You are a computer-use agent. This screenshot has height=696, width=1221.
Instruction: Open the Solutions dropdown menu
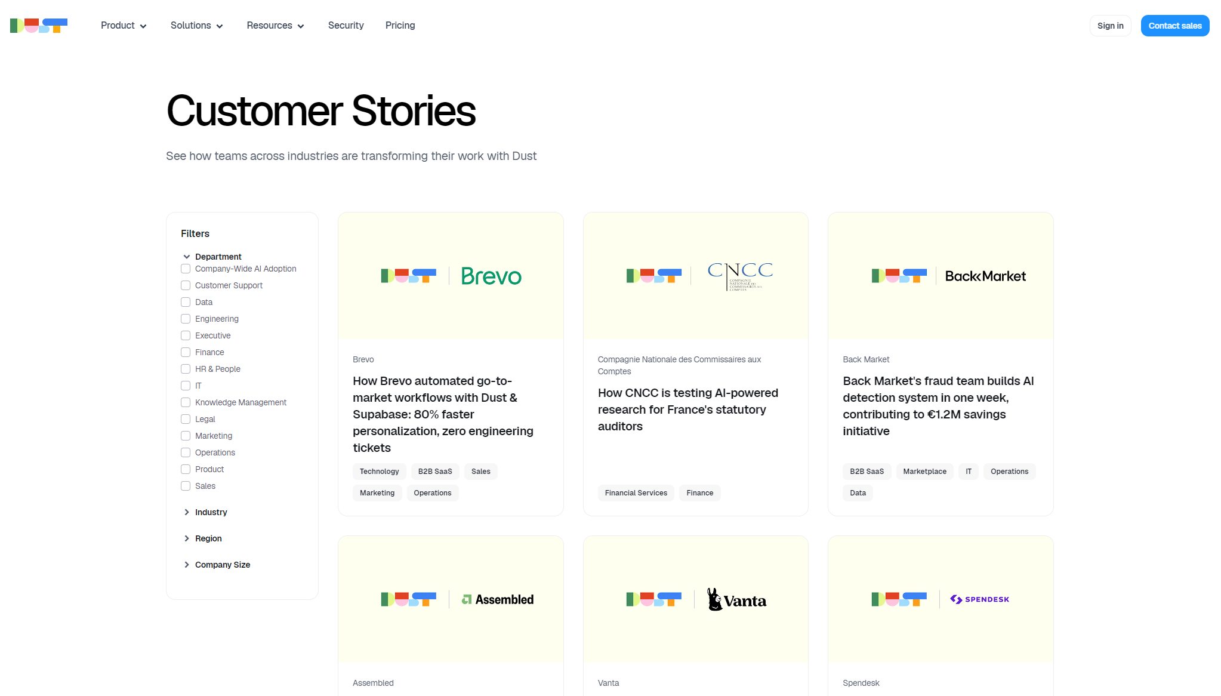[196, 26]
